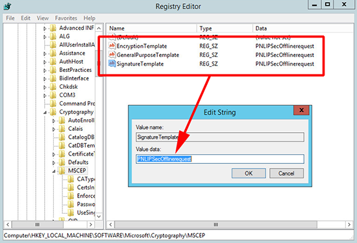Select the UseSin subfolder icon
The height and width of the screenshot is (243, 357).
[x=71, y=213]
